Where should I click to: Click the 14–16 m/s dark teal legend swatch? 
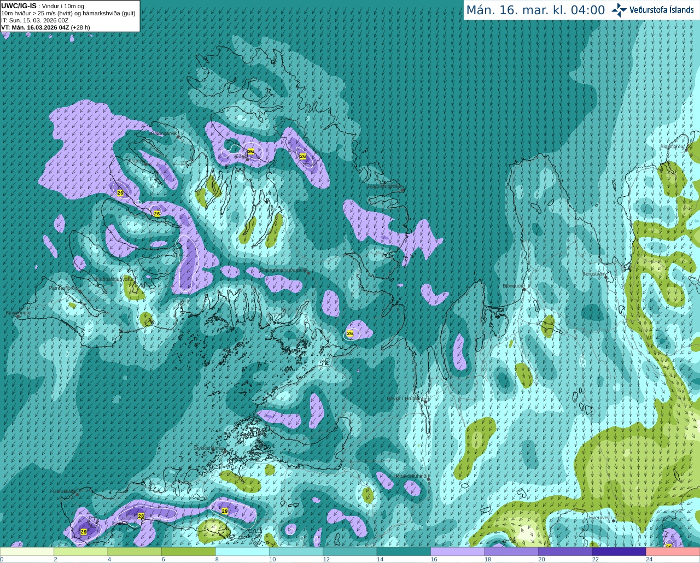click(404, 552)
